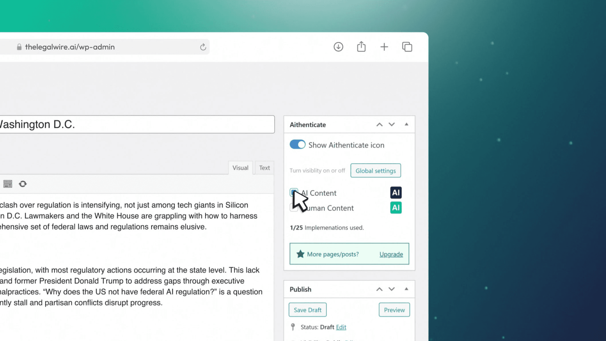Screen dimensions: 606x341
Task: Collapse the Aithenticate panel with its up arrow
Action: tap(406, 124)
